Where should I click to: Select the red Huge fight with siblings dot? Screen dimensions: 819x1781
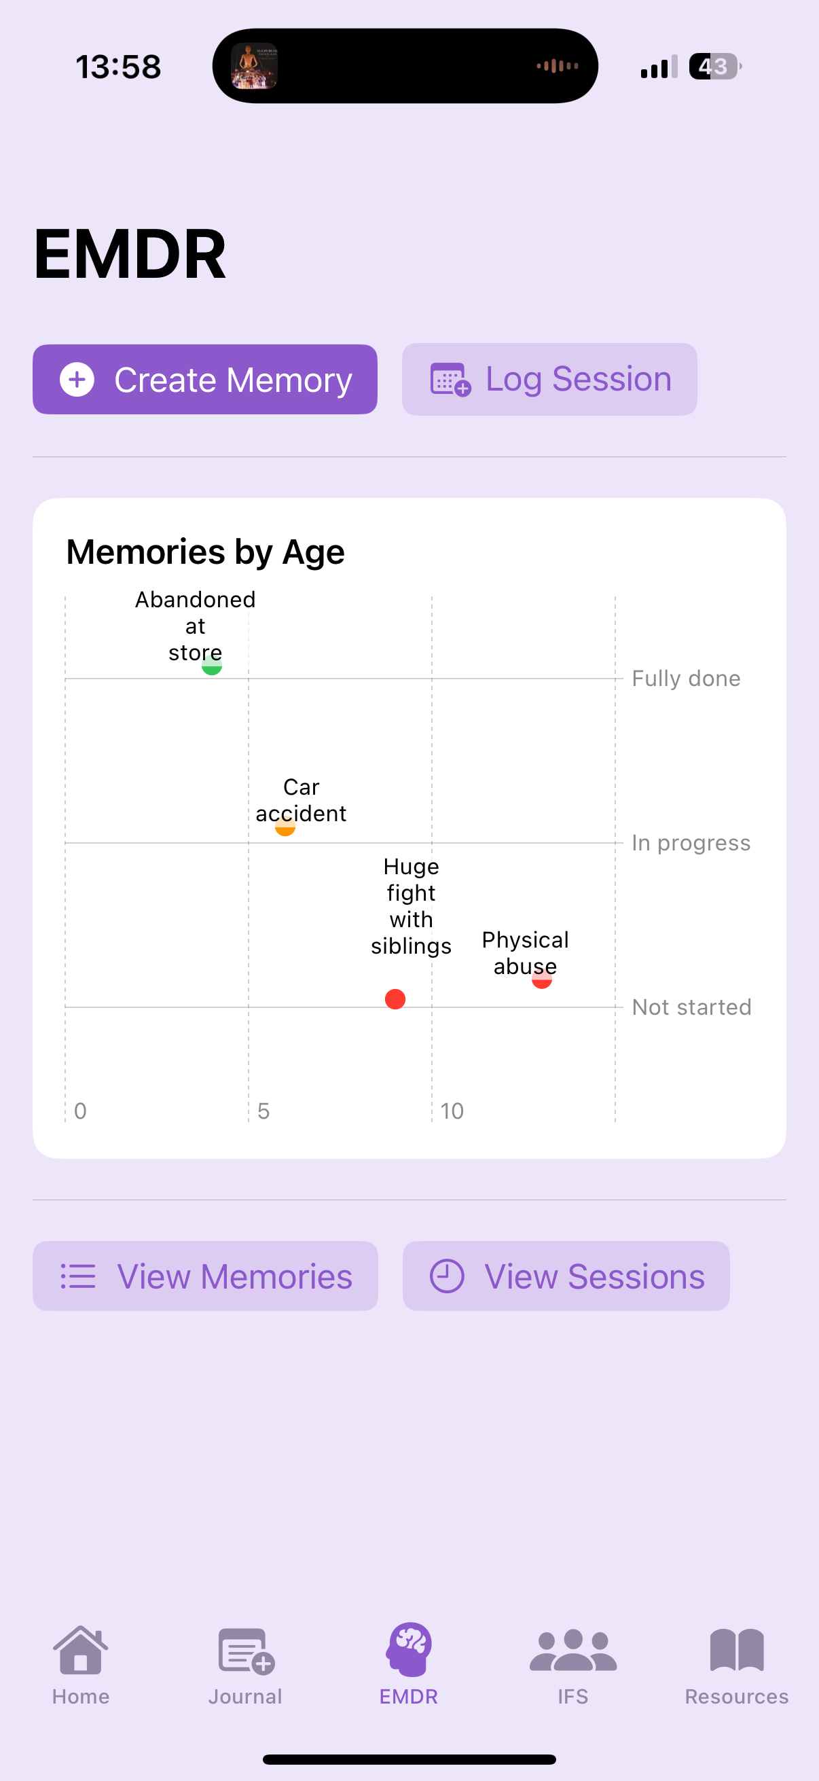pos(395,1000)
